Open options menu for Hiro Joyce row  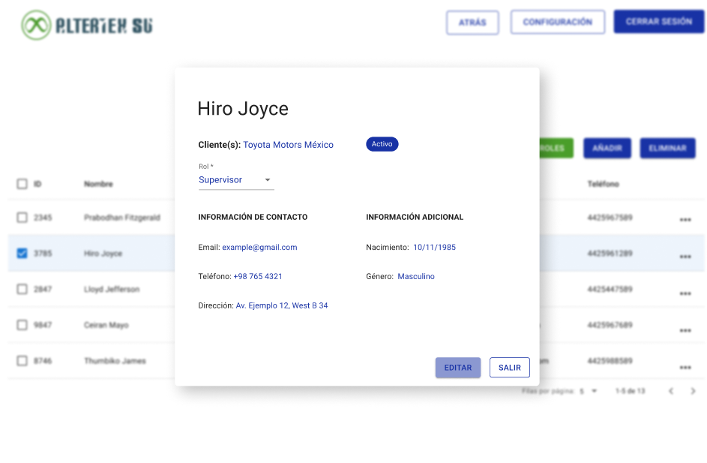(685, 257)
